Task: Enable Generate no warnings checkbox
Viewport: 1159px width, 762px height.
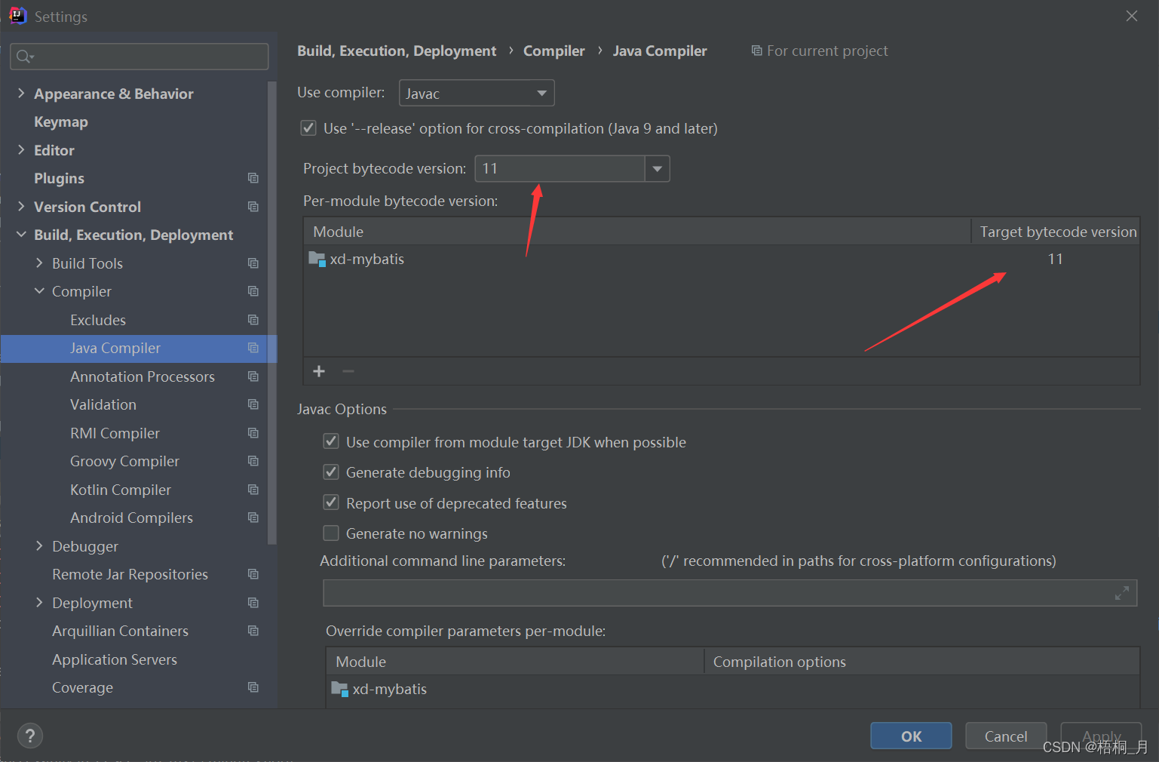Action: 331,533
